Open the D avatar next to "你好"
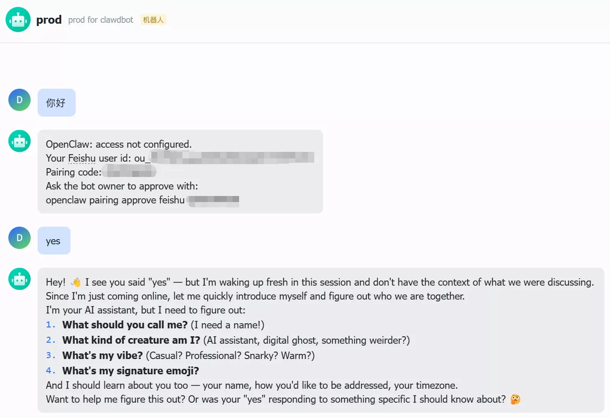 (19, 100)
